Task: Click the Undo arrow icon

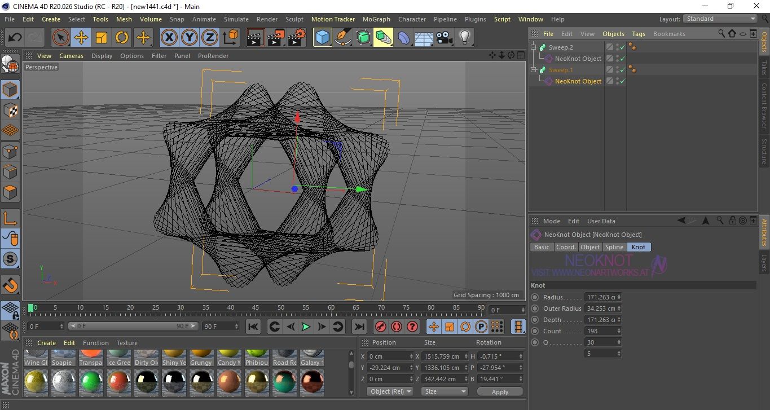Action: coord(15,38)
